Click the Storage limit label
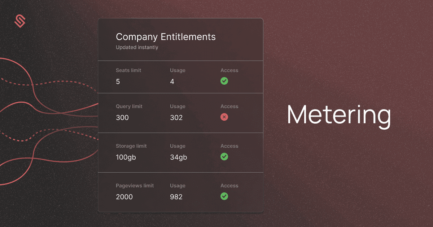The image size is (433, 227). (x=131, y=146)
